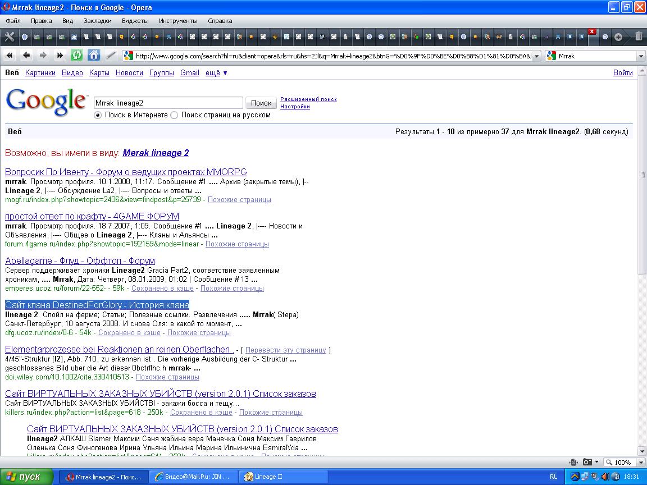Image resolution: width=647 pixels, height=485 pixels.
Task: Click suggested 'Merak lineage 2' link
Action: tap(156, 153)
